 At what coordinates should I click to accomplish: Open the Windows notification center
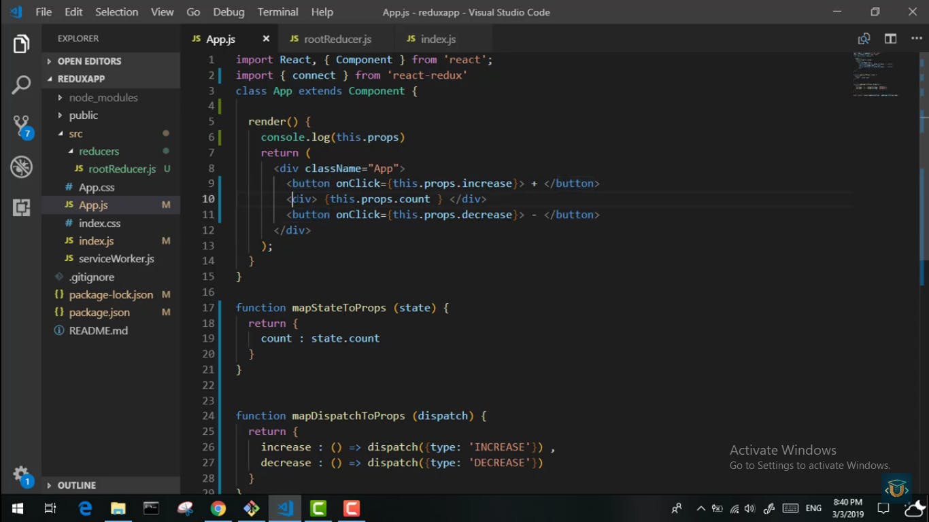(883, 508)
